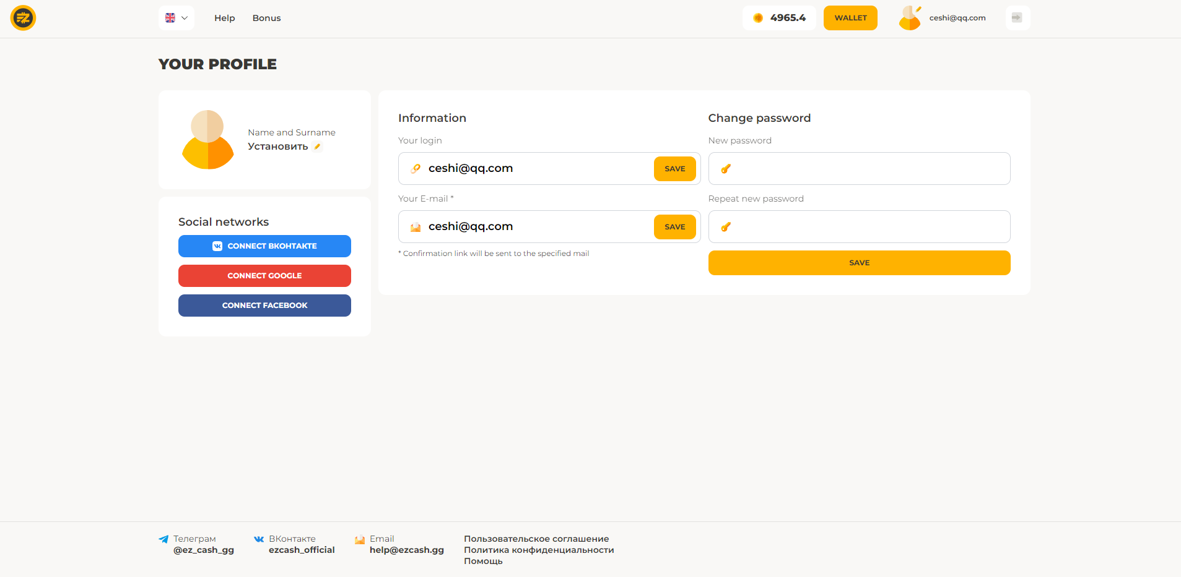Click the logout arrow icon

coord(1017,18)
